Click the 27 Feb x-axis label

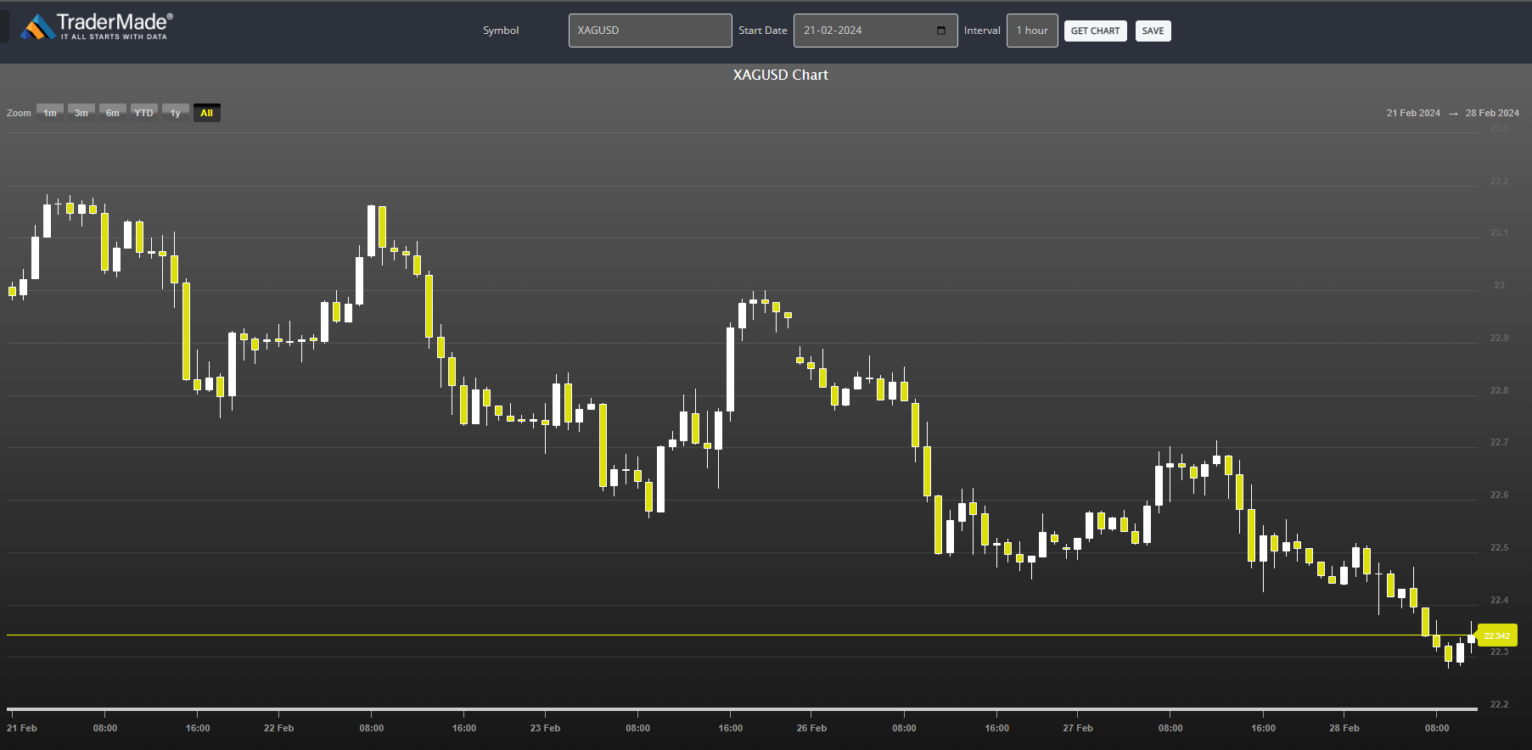tap(1078, 728)
